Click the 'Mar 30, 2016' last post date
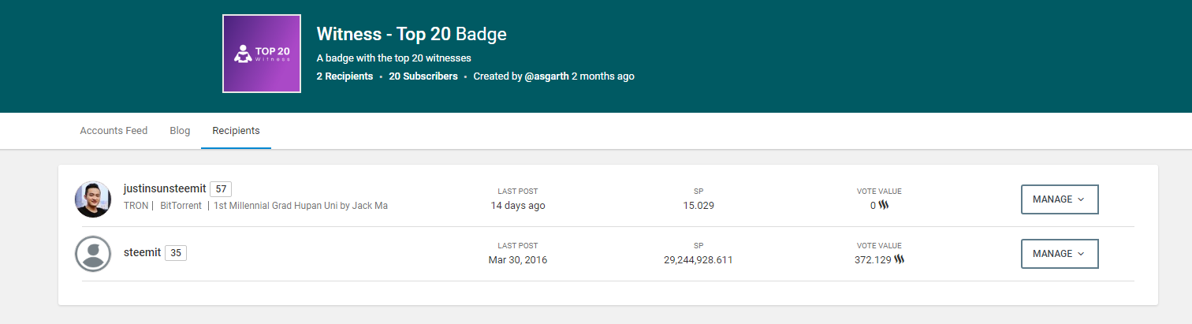The image size is (1192, 324). pos(517,260)
